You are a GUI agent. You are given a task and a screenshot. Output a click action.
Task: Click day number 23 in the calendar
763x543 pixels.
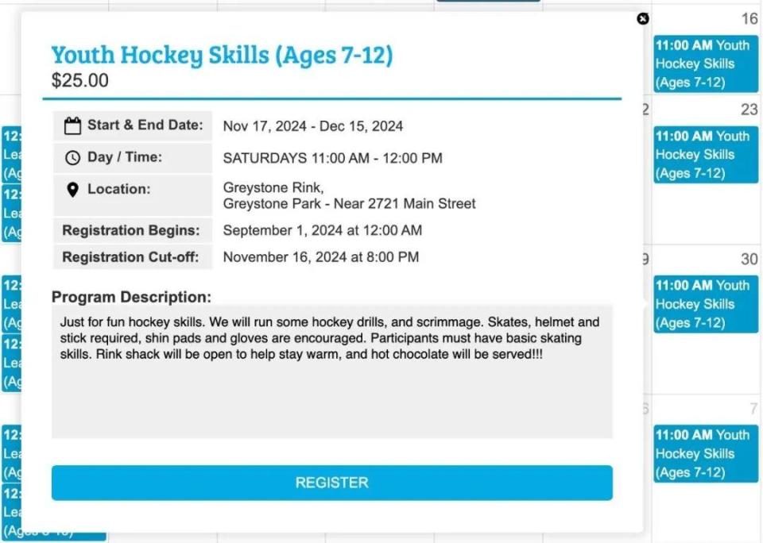[x=749, y=110]
